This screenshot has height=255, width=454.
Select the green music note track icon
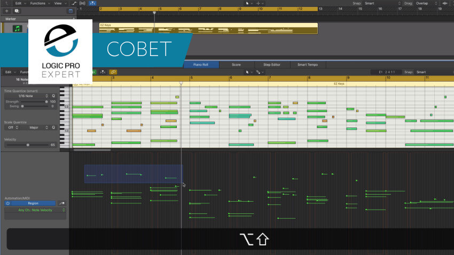coord(18,29)
